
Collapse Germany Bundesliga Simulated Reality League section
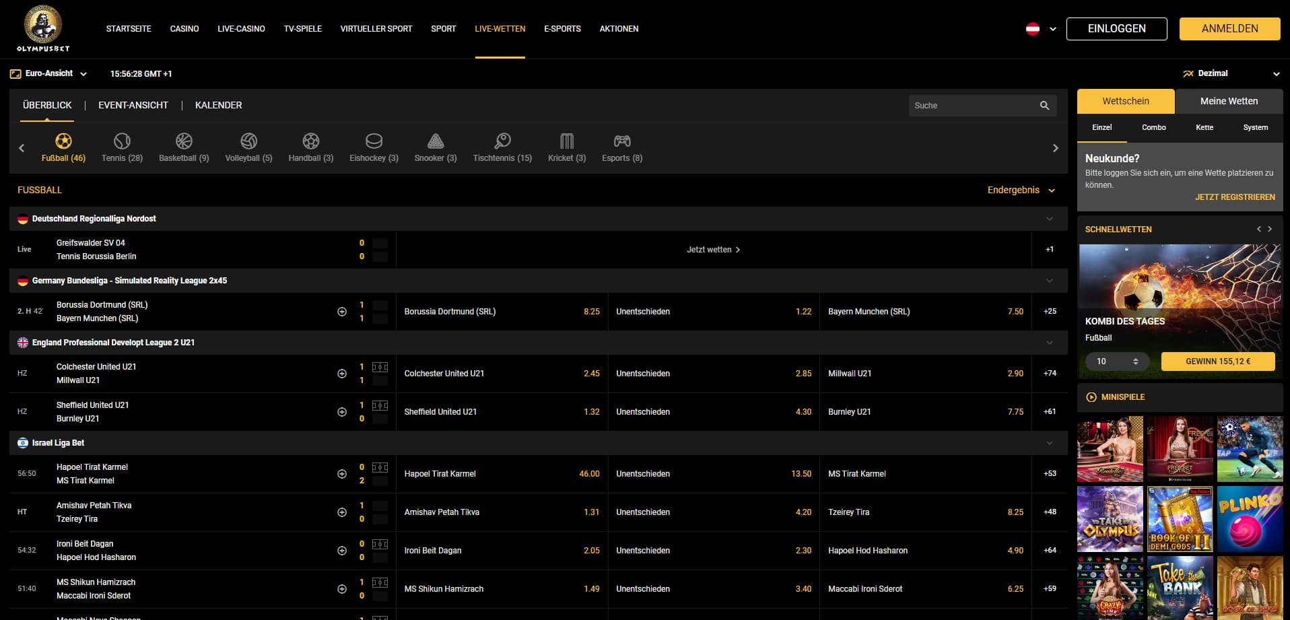pyautogui.click(x=1049, y=281)
